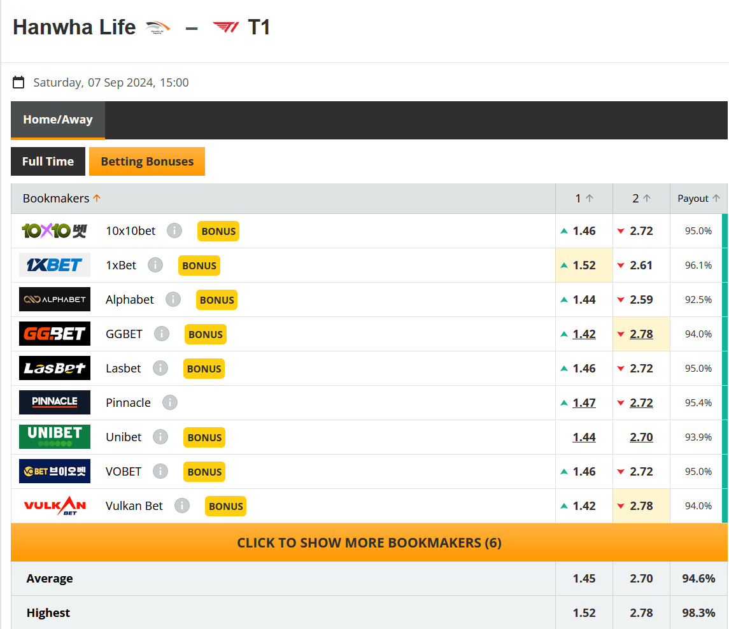Viewport: 729px width, 629px height.
Task: Select the Home/Away tab
Action: pos(58,120)
